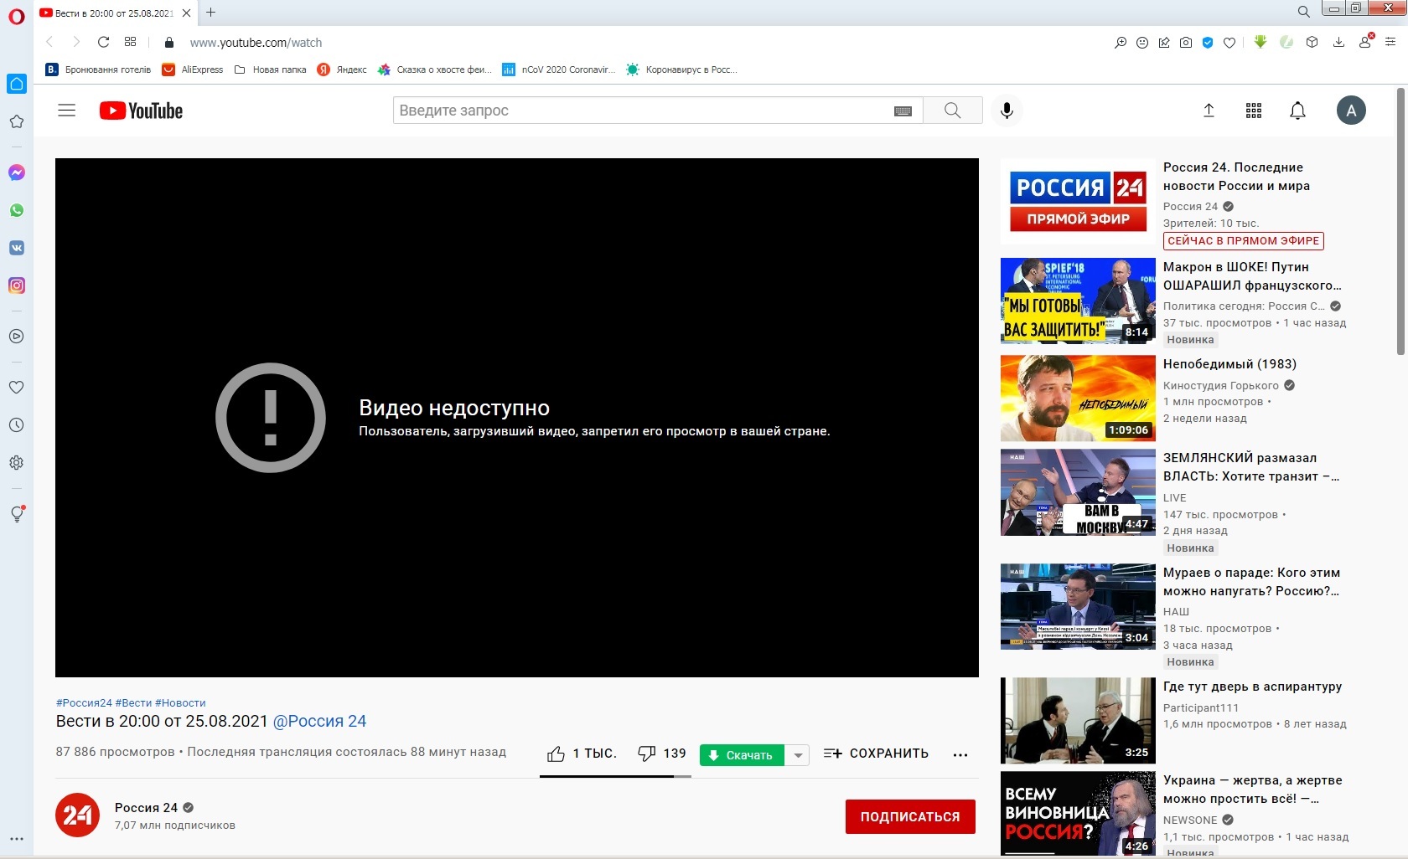Open Opera sidebar home icon
1408x859 pixels.
click(17, 84)
